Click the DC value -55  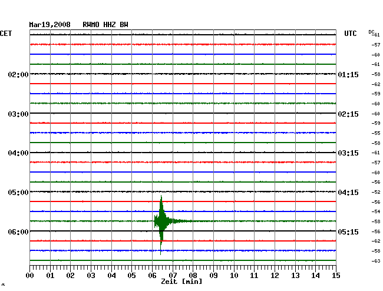point(376,133)
